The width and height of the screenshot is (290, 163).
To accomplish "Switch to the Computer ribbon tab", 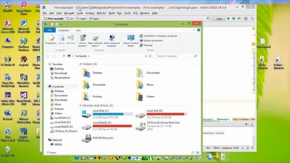I will pyautogui.click(x=64, y=30).
